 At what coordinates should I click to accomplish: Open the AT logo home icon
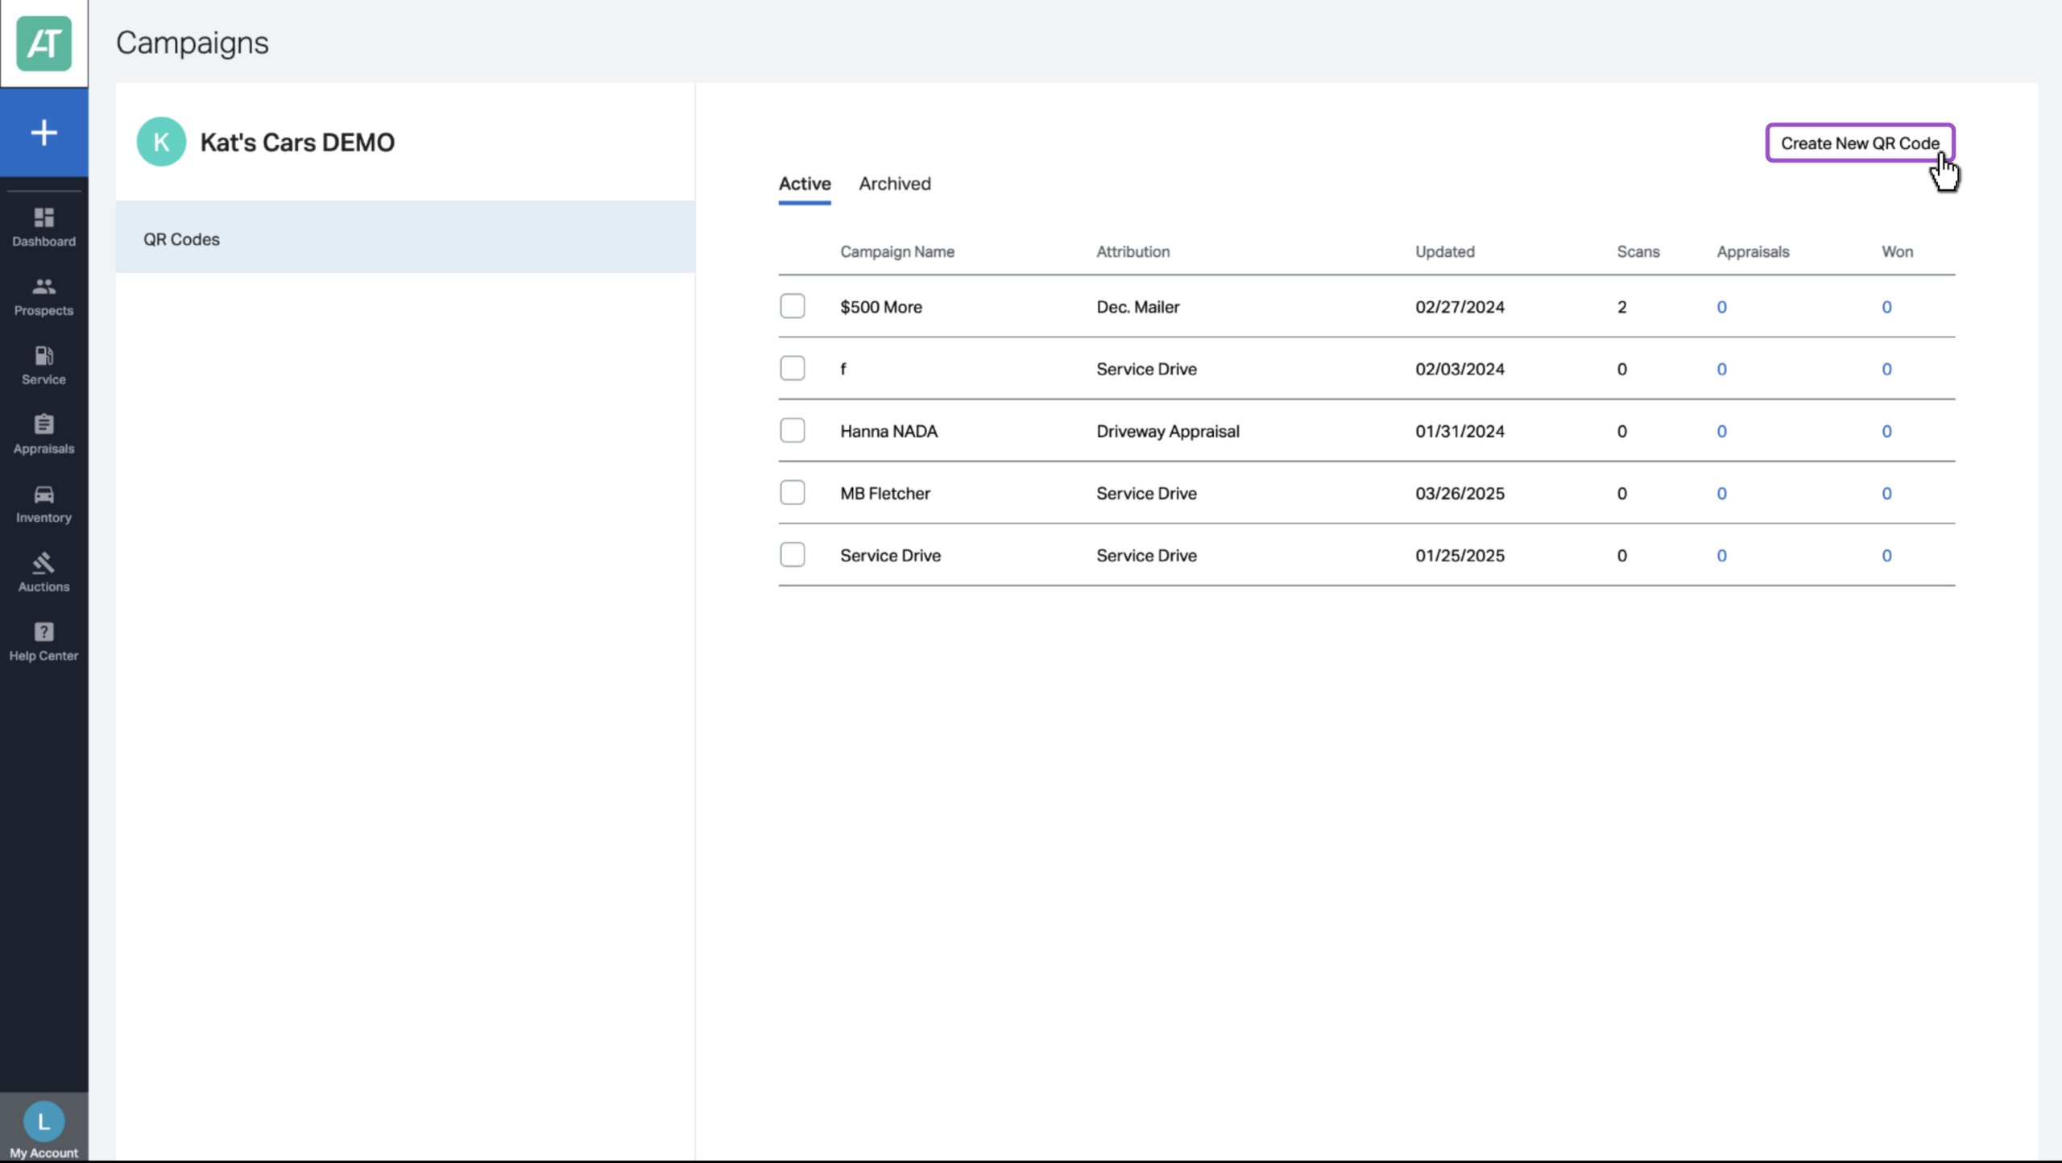[43, 43]
